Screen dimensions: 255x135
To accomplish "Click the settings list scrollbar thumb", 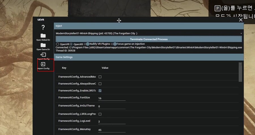I will (240, 72).
